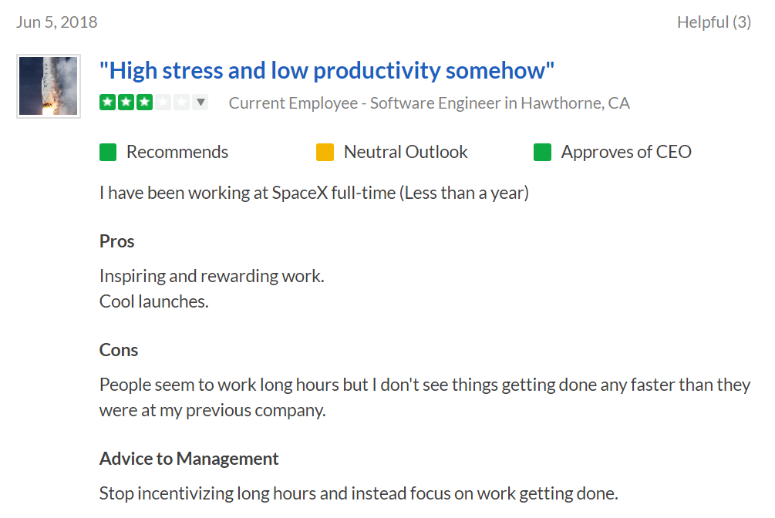The height and width of the screenshot is (518, 775).
Task: Open the "High stress and low productivity somehow" review title
Action: point(327,71)
